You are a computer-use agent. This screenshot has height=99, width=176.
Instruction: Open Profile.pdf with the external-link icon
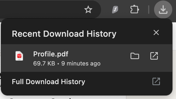click(x=154, y=56)
